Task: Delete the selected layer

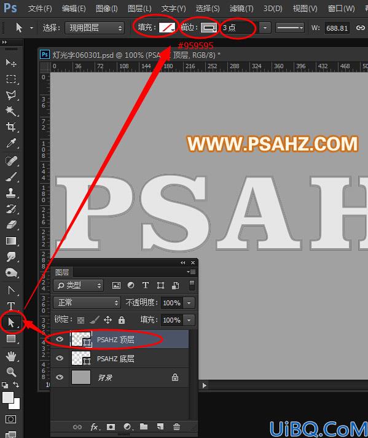Action: pyautogui.click(x=176, y=426)
